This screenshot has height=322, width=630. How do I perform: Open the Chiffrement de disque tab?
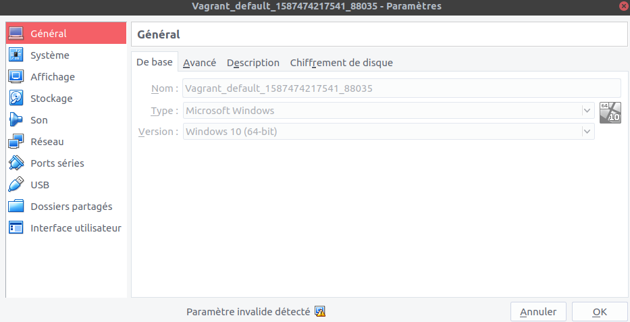(341, 63)
